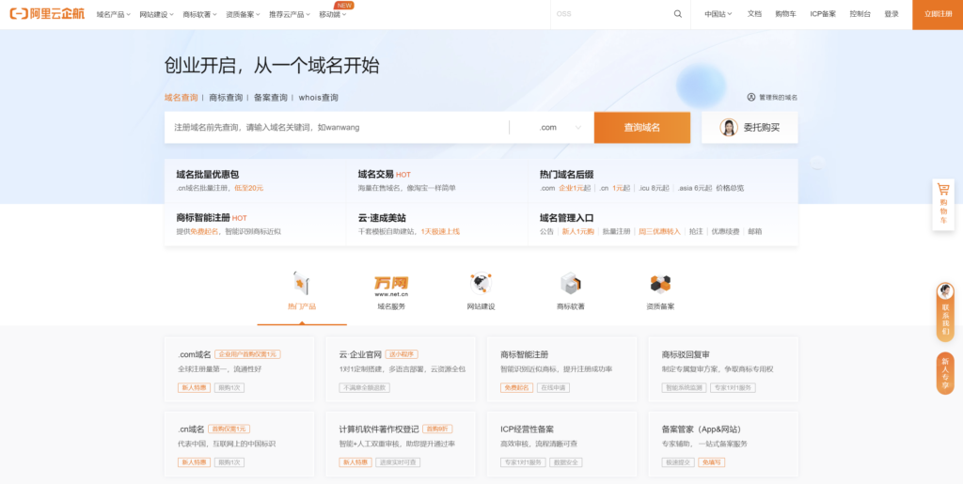The width and height of the screenshot is (963, 484).
Task: Focus the domain keyword search field
Action: pyautogui.click(x=337, y=128)
